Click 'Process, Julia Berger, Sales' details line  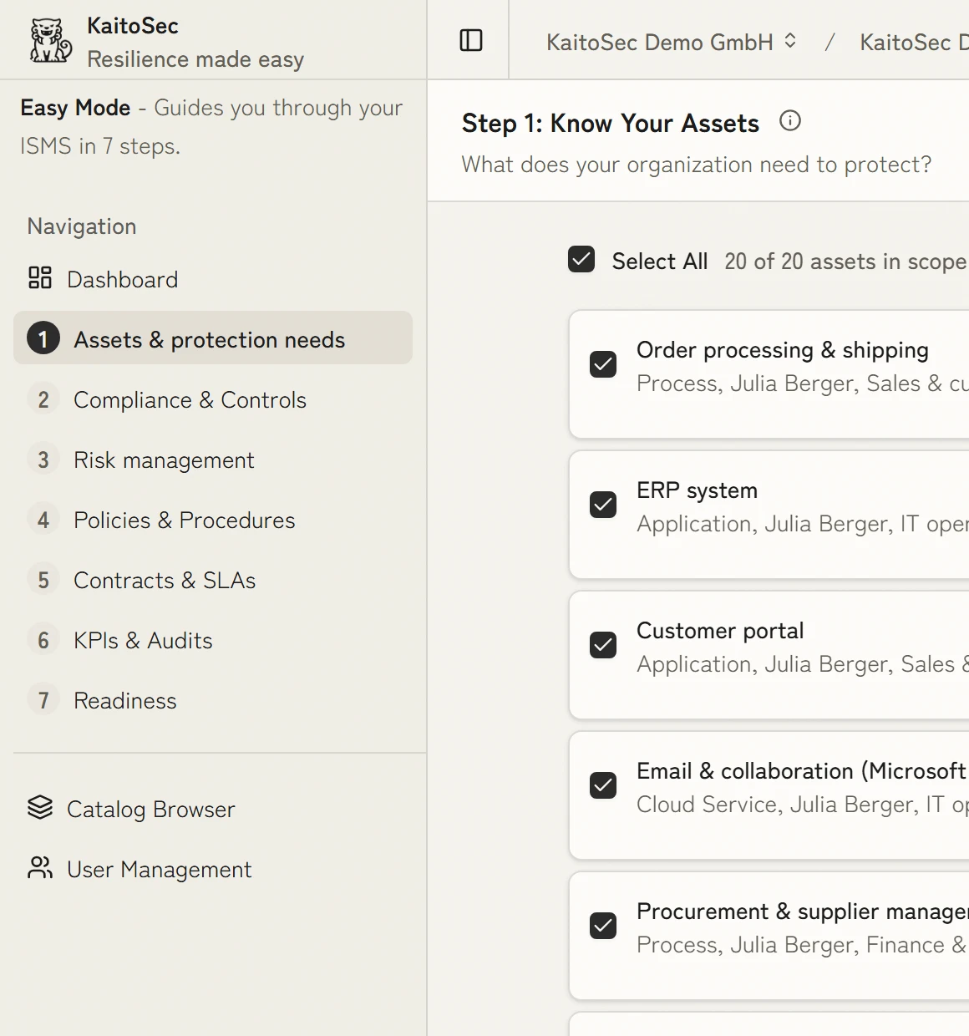tap(802, 383)
